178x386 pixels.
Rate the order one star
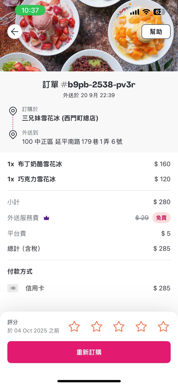(x=74, y=327)
